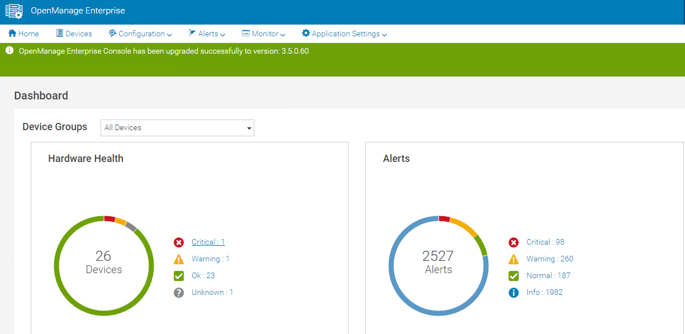This screenshot has height=334, width=685.
Task: Click the green Ok checkmark icon
Action: (179, 276)
